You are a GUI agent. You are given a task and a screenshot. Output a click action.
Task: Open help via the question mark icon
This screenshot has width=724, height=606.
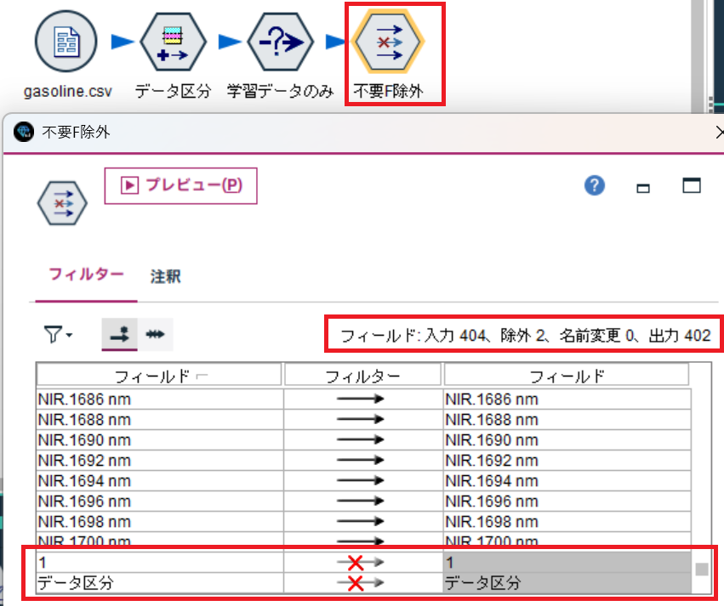click(594, 186)
